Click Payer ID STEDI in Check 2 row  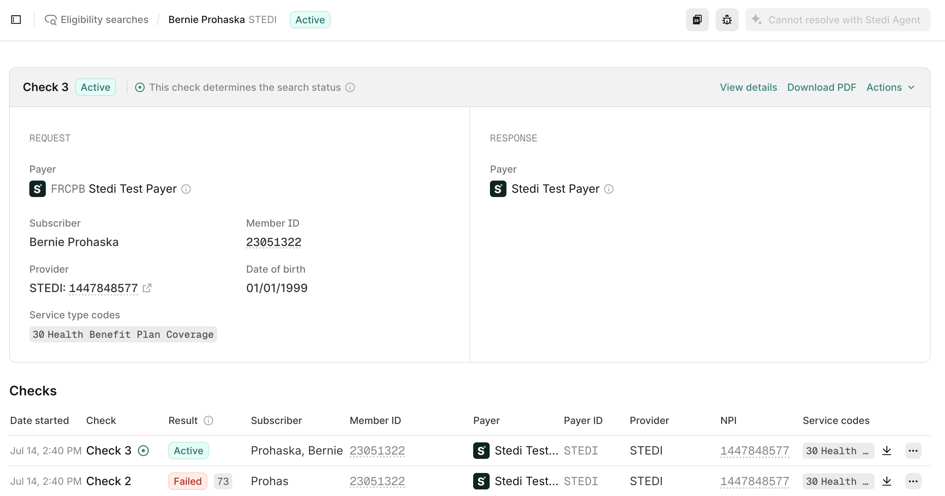[x=581, y=481]
